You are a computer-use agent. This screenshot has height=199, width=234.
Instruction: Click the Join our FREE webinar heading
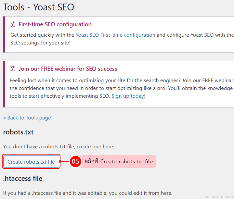[x=68, y=69]
